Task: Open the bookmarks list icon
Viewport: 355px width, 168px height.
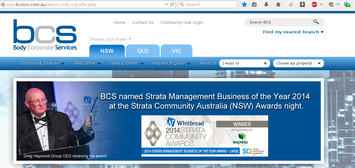Action: [x=254, y=4]
